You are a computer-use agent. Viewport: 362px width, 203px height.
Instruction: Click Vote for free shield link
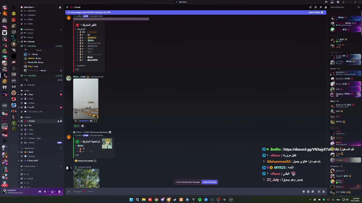click(x=85, y=161)
